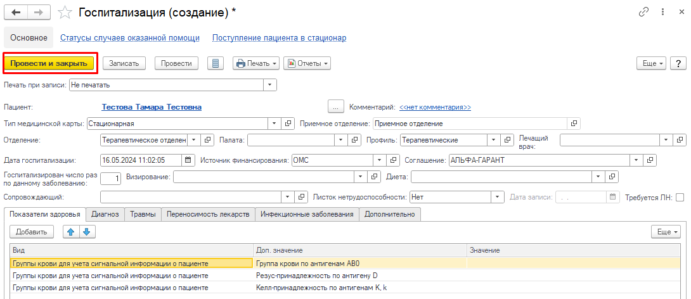
Task: Add form to favorites with star icon
Action: (x=65, y=13)
